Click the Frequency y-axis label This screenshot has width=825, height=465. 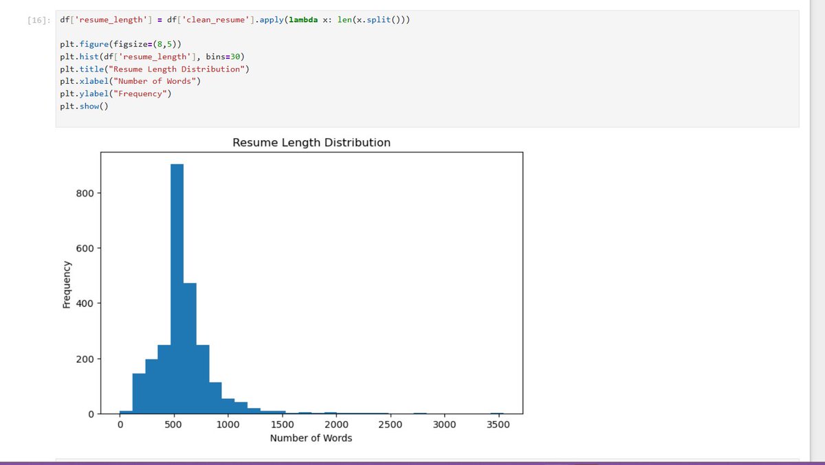[67, 284]
